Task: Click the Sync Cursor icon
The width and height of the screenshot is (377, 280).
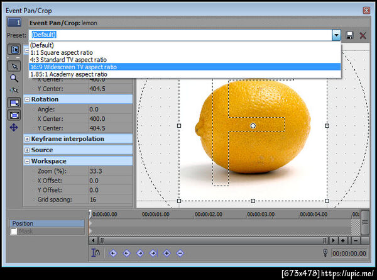Action: [x=96, y=253]
